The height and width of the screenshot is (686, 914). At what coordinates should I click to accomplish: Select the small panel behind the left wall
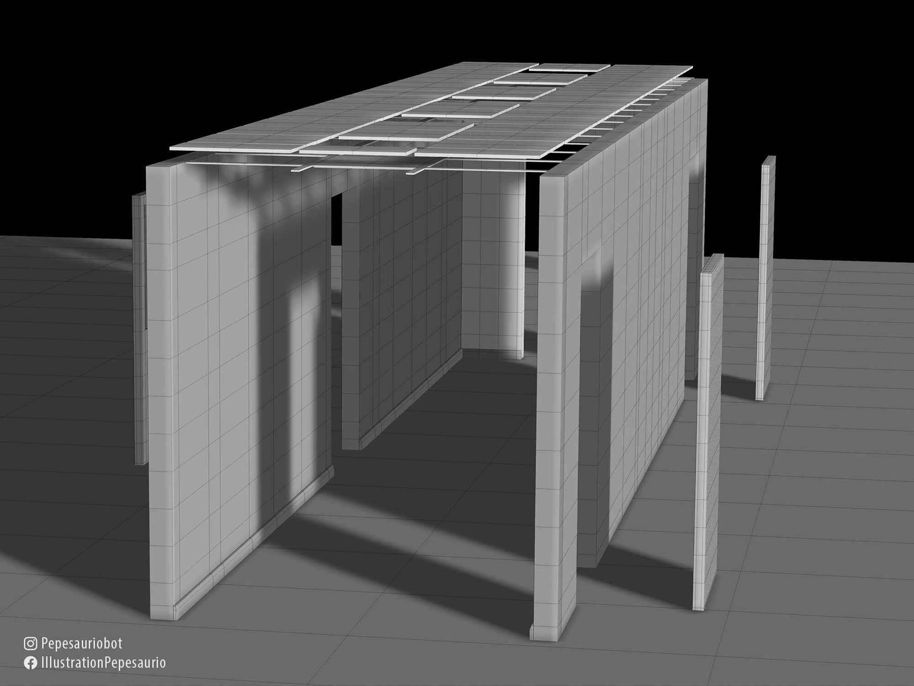[x=139, y=329]
